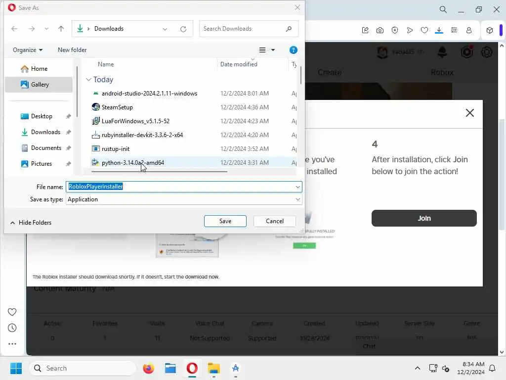506x380 pixels.
Task: Go back in Save As dialog
Action: (14, 29)
